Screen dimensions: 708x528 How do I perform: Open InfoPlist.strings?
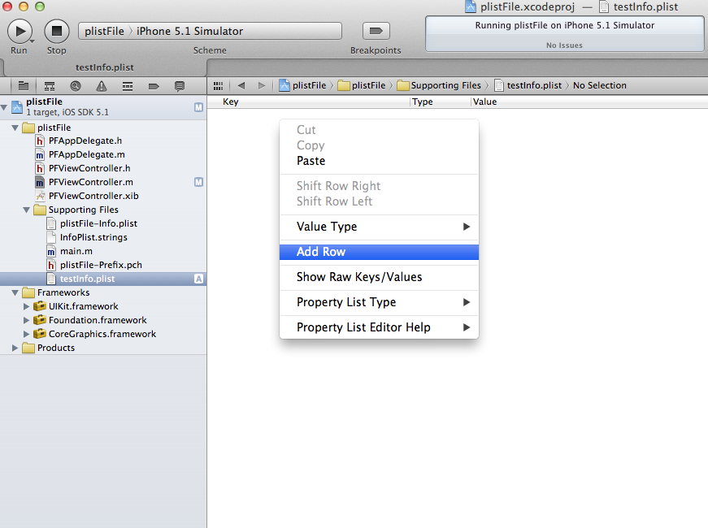[x=93, y=237]
